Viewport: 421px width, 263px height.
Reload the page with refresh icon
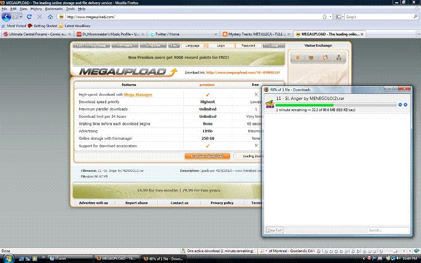(29, 17)
